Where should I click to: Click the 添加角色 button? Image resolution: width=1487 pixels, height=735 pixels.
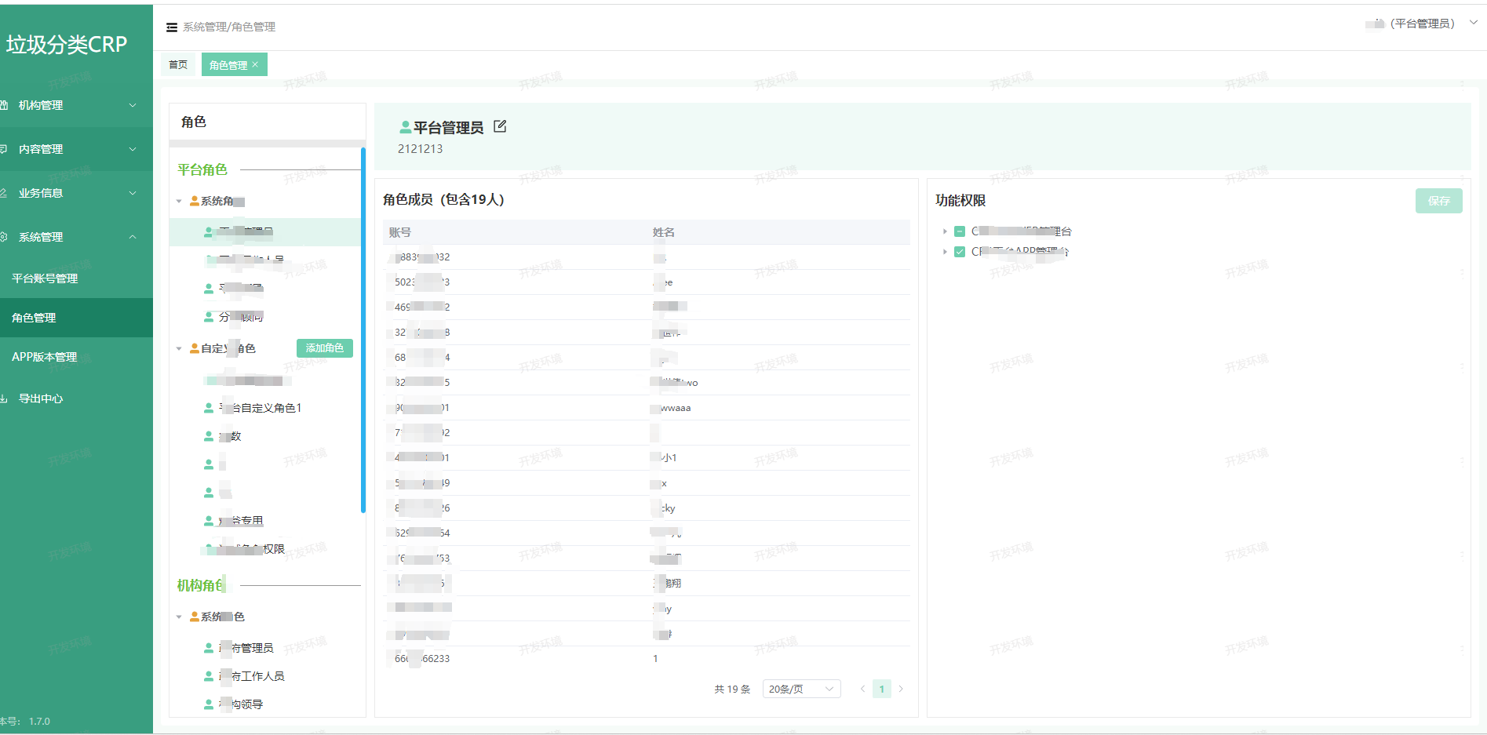coord(325,348)
